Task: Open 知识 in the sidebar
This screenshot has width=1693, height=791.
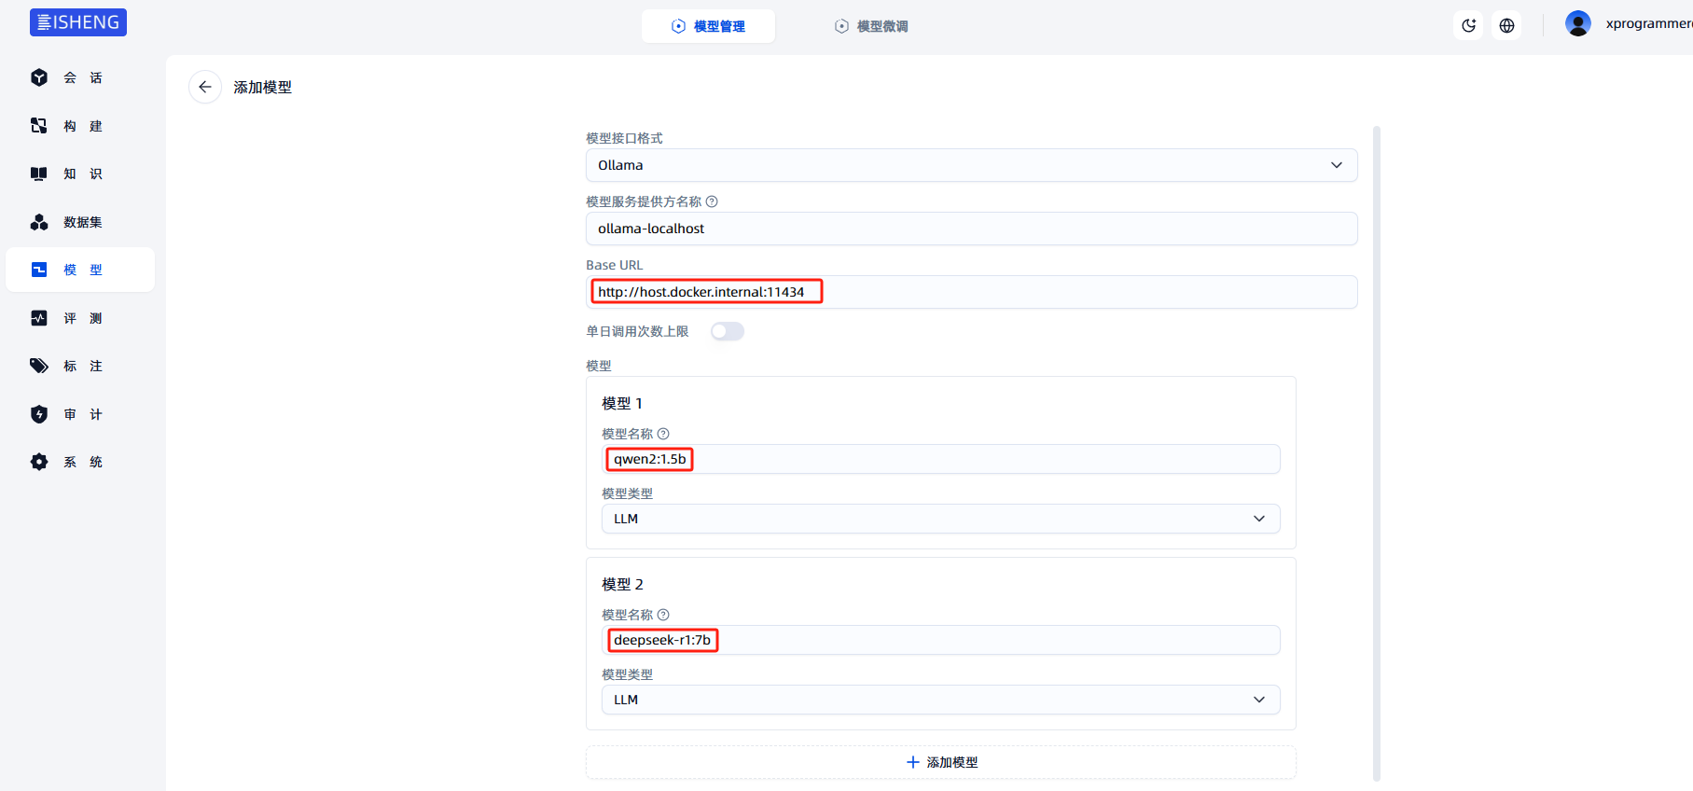Action: point(80,173)
